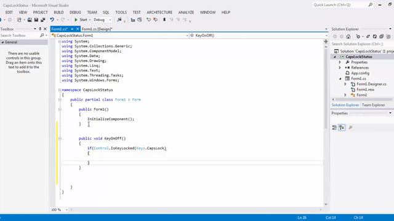Click in the Quick Launch search box
The image size is (394, 221).
click(x=340, y=5)
